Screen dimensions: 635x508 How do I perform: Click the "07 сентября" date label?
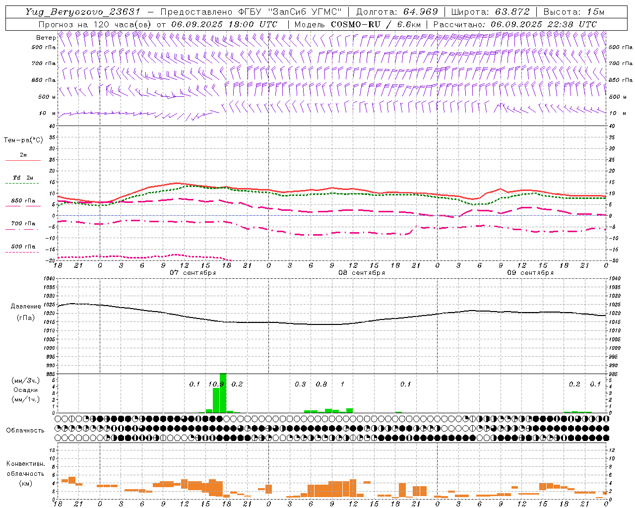(193, 273)
